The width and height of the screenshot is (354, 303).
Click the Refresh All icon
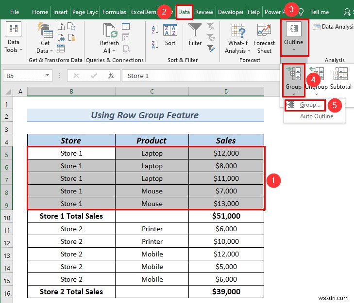point(110,31)
